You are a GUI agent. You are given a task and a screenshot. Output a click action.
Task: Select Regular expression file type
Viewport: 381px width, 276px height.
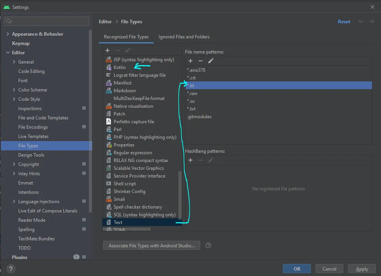pyautogui.click(x=142, y=153)
